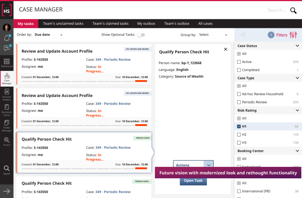Viewport: 302px width, 198px height.
Task: Open messages chat icon in sidebar
Action: coord(6,48)
